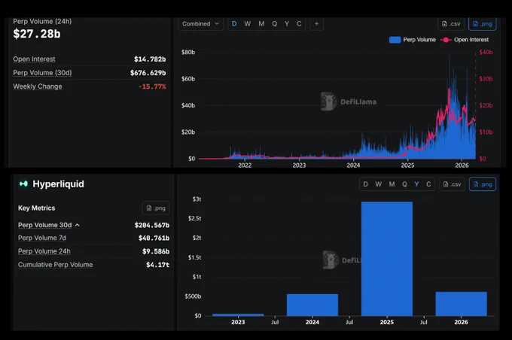
Task: Click the $27.28b perp volume value
Action: 37,34
